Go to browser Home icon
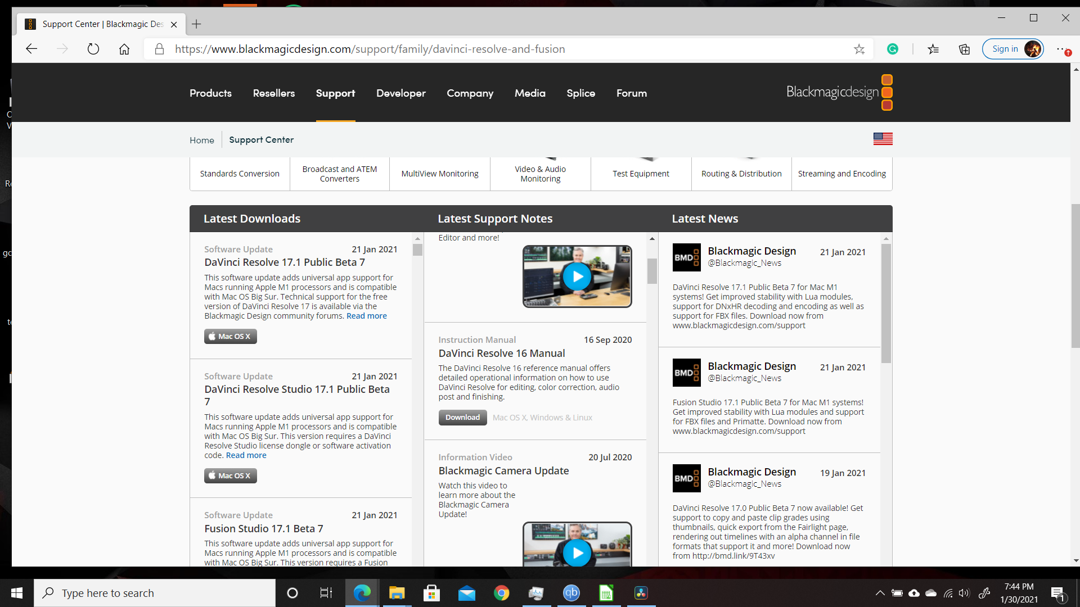Image resolution: width=1080 pixels, height=607 pixels. [x=124, y=49]
